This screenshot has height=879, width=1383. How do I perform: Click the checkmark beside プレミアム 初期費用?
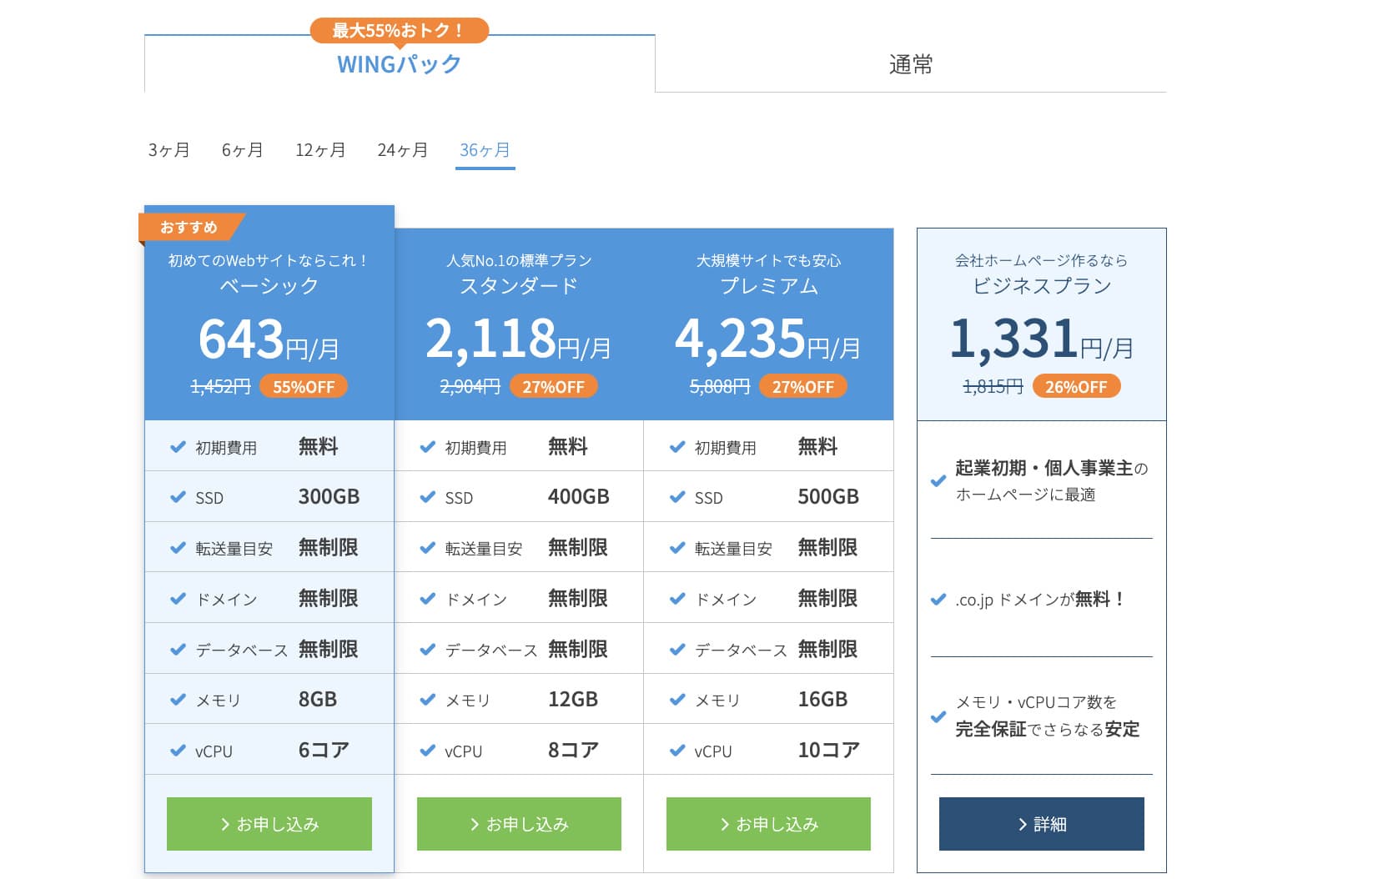(x=677, y=447)
